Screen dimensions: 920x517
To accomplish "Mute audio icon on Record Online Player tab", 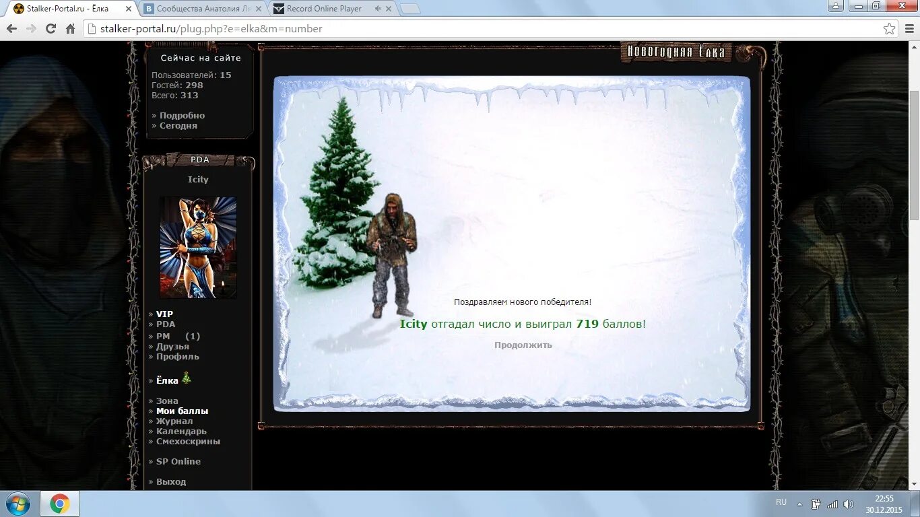I will (378, 9).
